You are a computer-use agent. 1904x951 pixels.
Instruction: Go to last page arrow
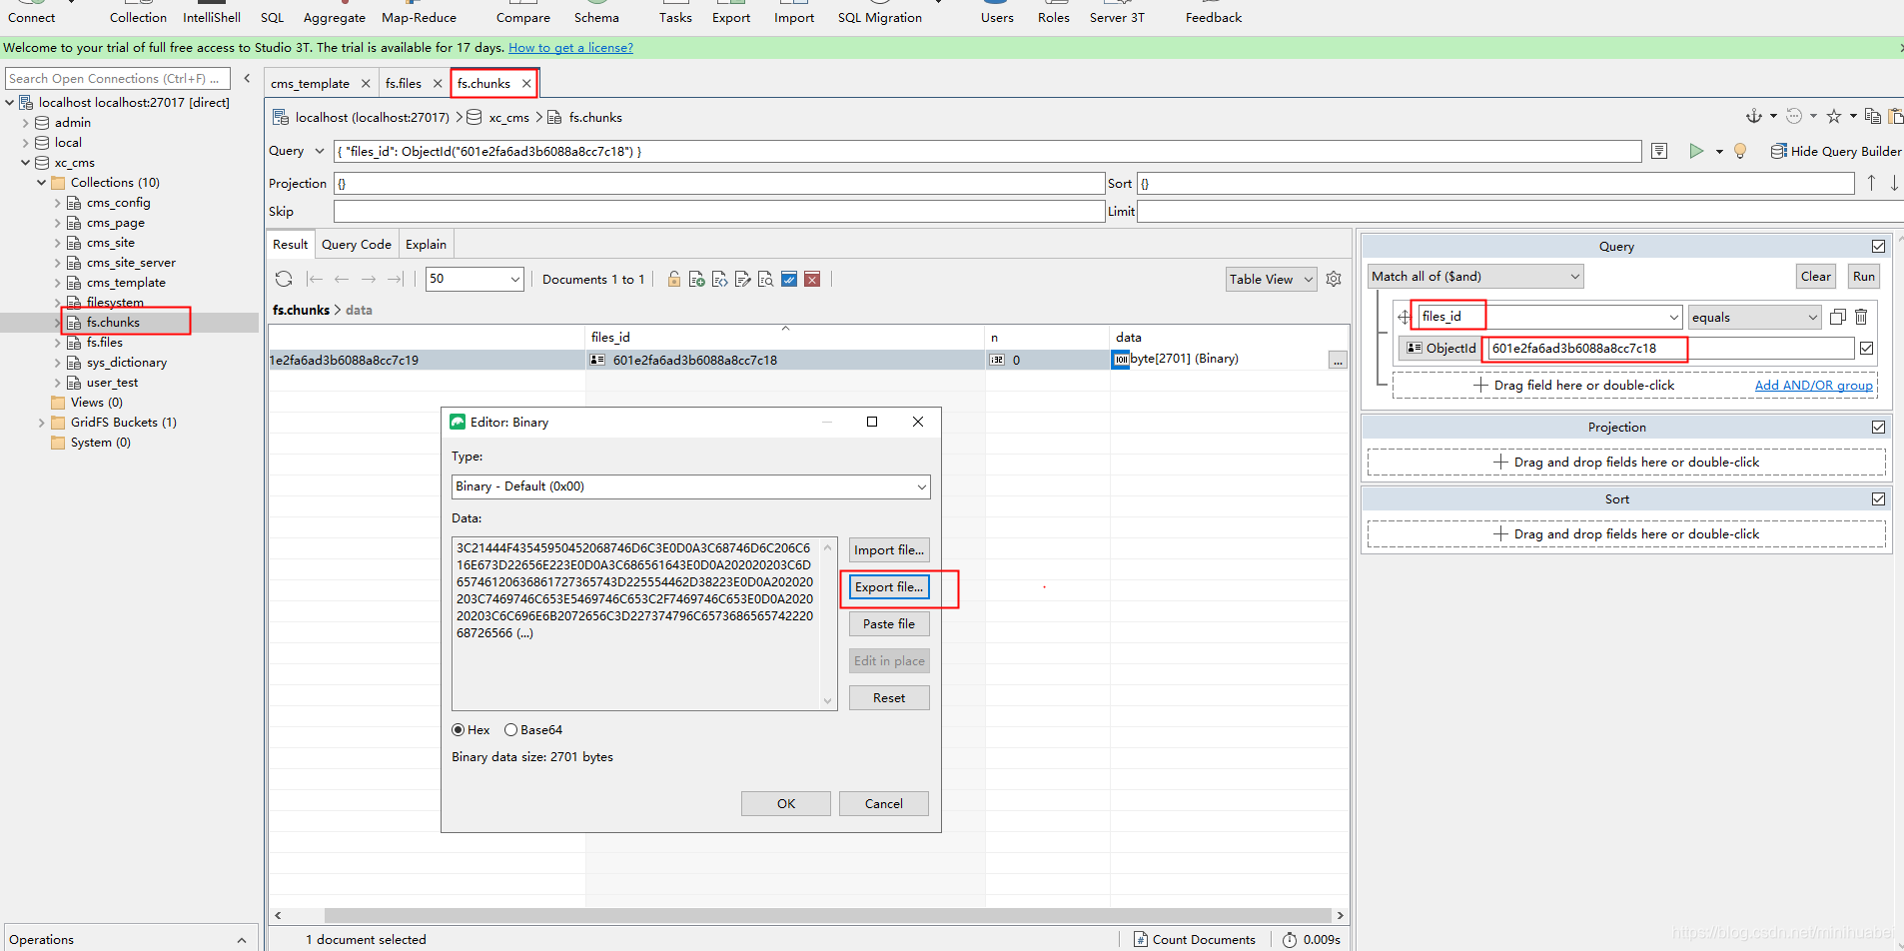coord(396,279)
